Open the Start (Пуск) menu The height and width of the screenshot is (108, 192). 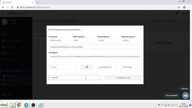(4, 105)
